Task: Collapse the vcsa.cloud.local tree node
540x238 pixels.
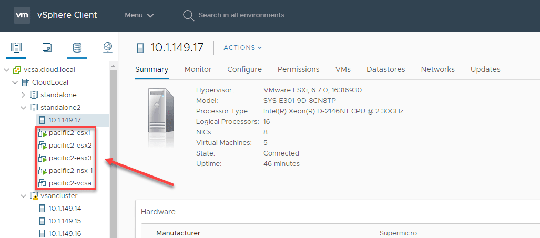Action: [6, 70]
